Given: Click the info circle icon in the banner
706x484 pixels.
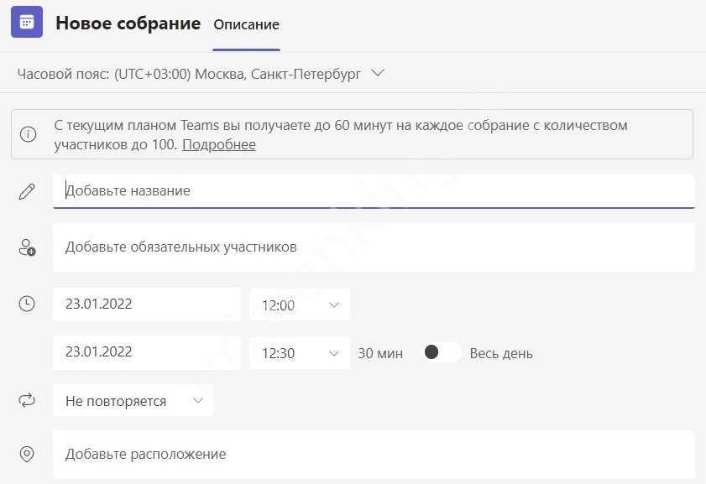Looking at the screenshot, I should click(29, 135).
